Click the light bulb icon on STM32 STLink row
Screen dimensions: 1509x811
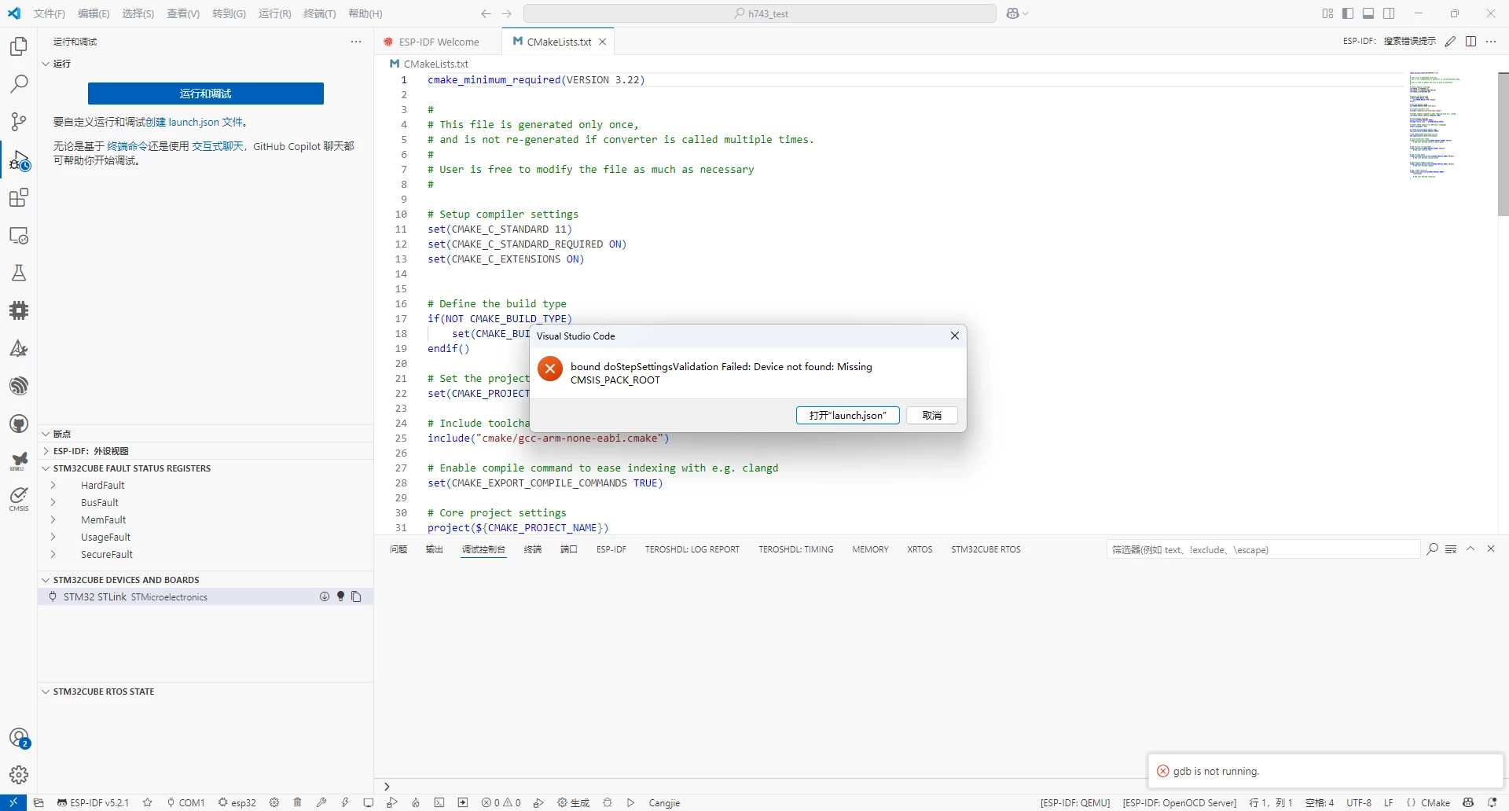[x=340, y=596]
